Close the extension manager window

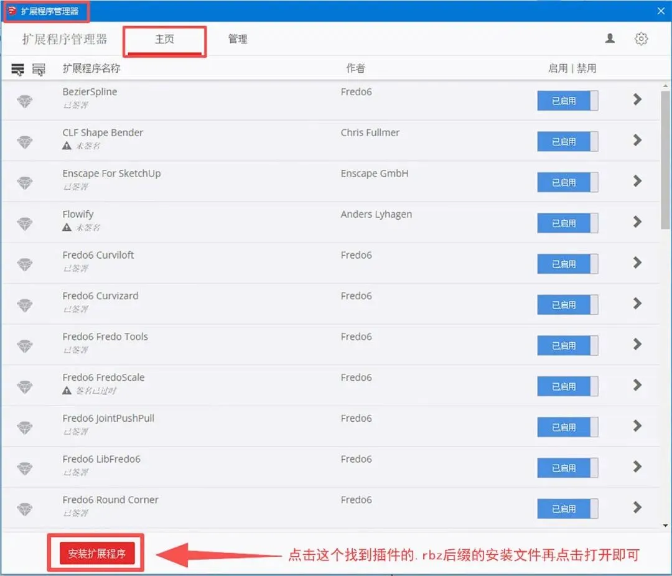point(661,11)
